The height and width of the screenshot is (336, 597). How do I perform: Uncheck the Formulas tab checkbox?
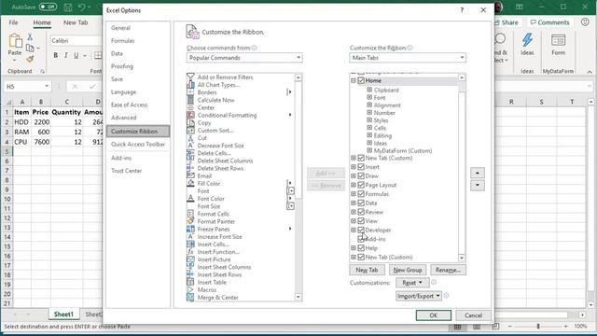click(361, 194)
